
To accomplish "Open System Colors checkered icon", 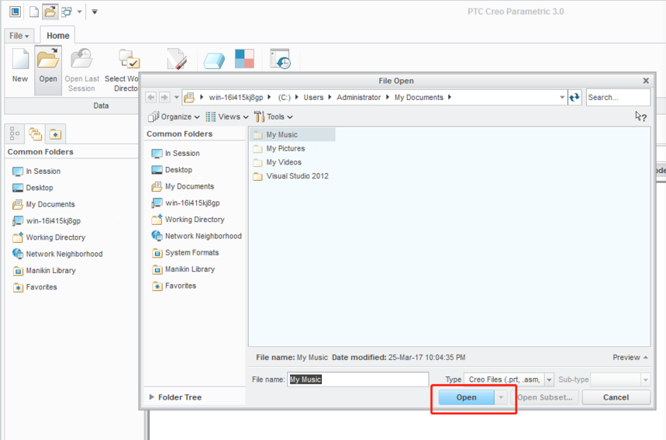I will click(x=244, y=59).
